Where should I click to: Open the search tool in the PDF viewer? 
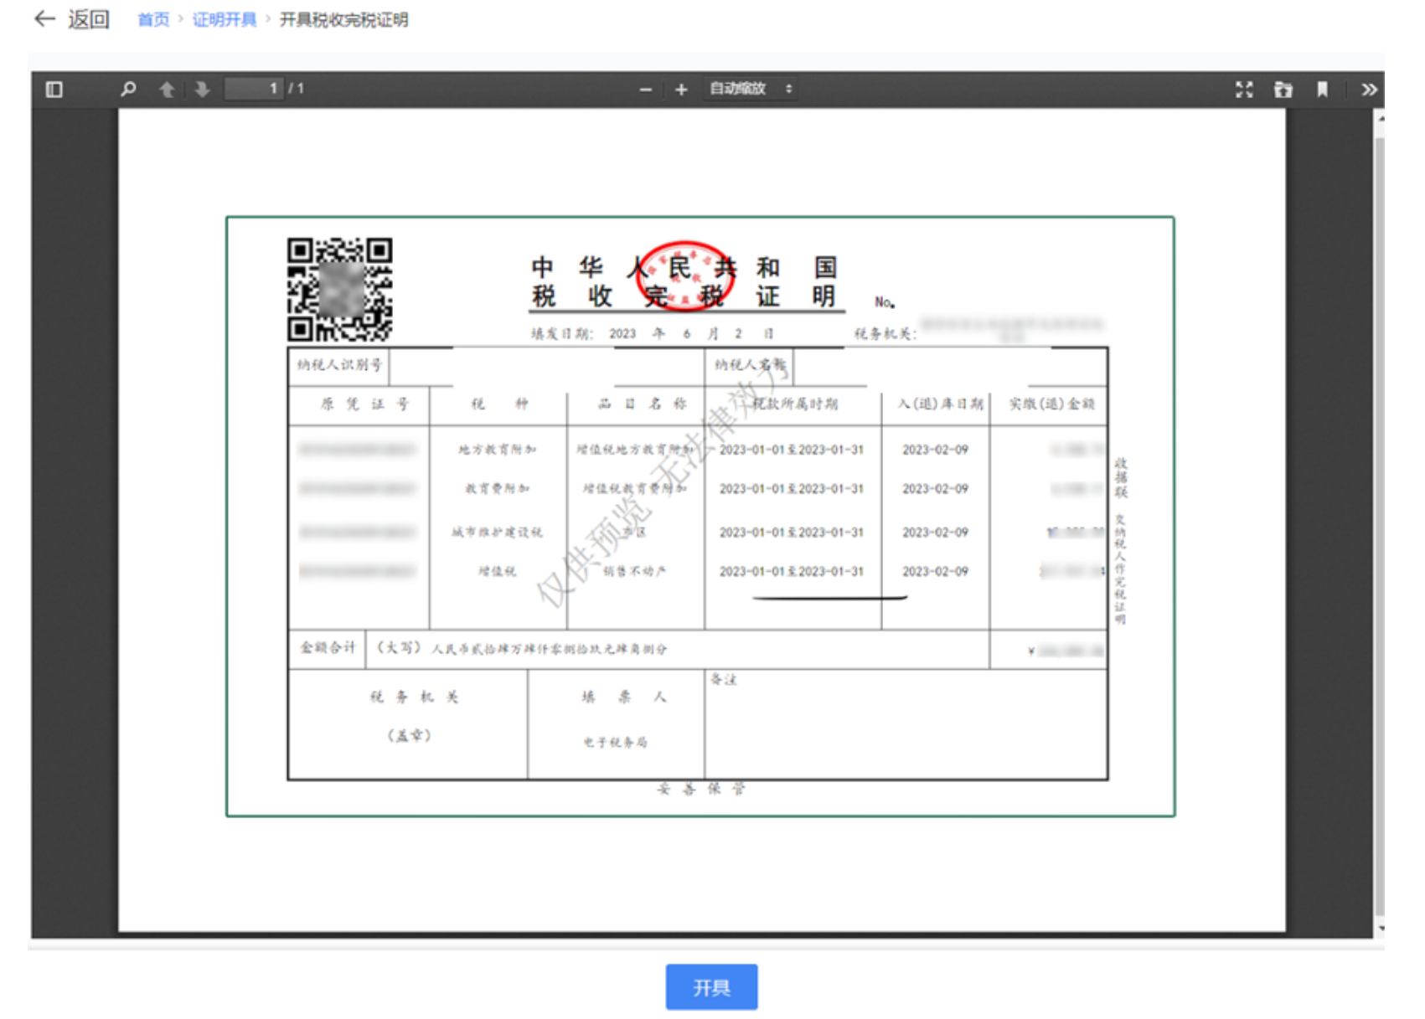(x=127, y=90)
